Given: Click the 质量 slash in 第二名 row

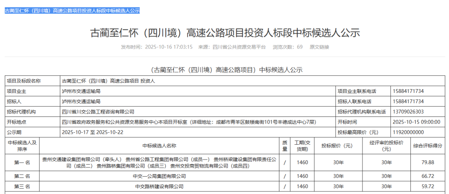Looking at the screenshot, I should pyautogui.click(x=285, y=176).
